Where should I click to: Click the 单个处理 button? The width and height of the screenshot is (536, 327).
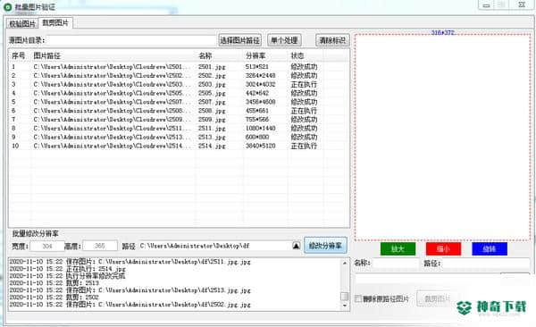(x=284, y=40)
